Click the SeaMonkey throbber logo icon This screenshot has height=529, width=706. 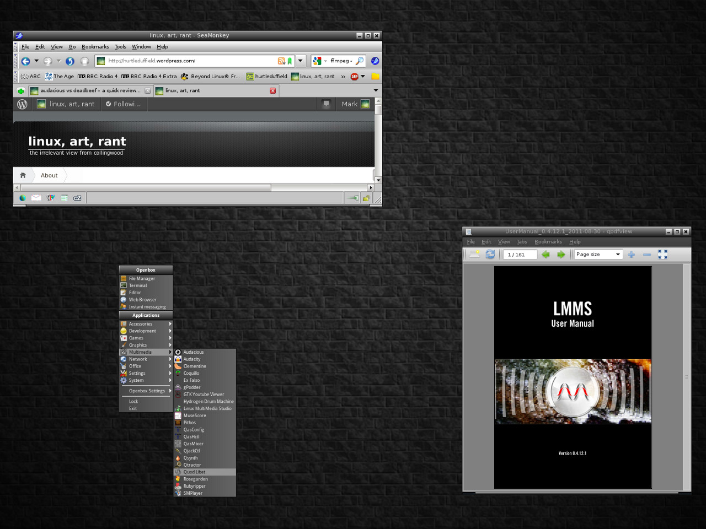pos(375,61)
